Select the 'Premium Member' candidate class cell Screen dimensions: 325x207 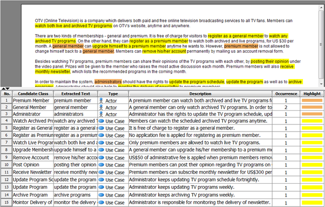click(33, 101)
